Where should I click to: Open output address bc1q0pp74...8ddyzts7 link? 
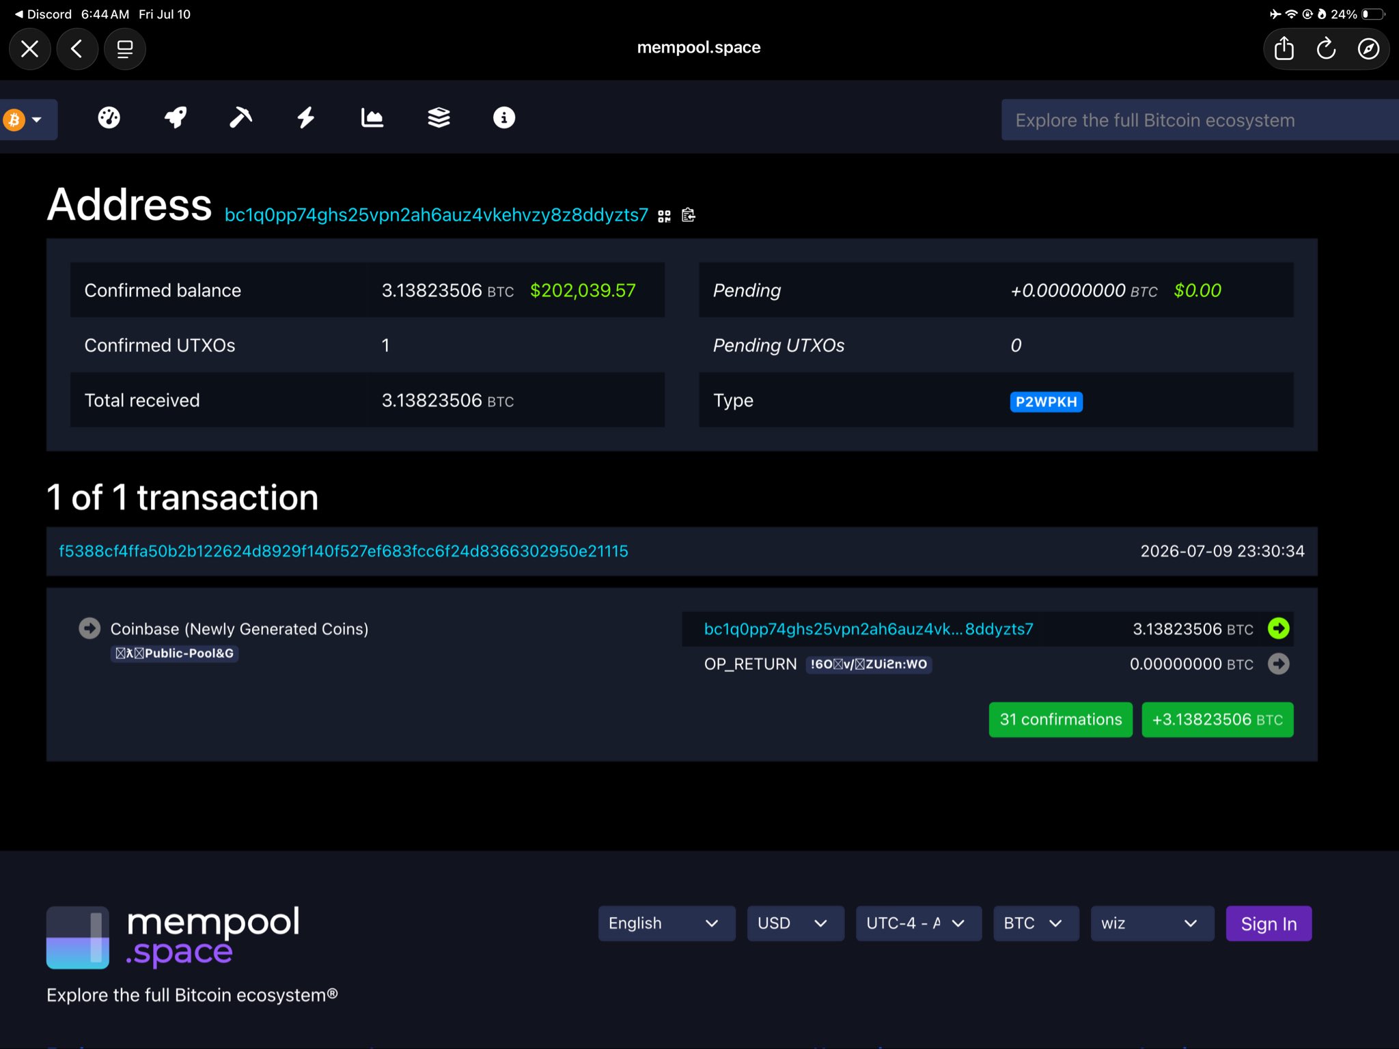point(868,630)
